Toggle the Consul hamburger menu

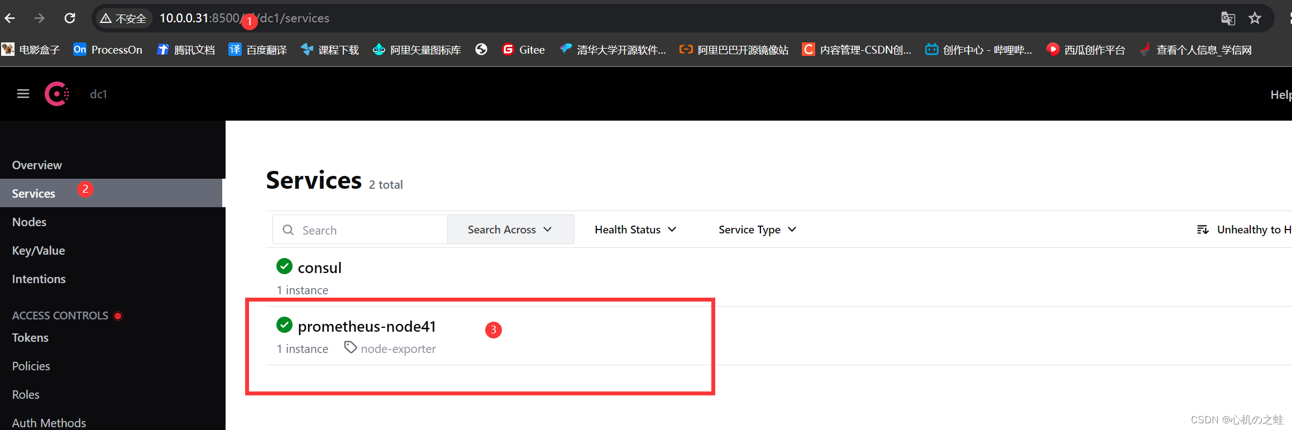pyautogui.click(x=23, y=94)
